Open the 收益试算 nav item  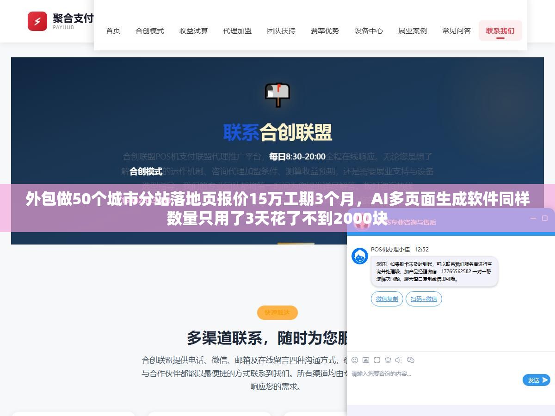click(194, 31)
